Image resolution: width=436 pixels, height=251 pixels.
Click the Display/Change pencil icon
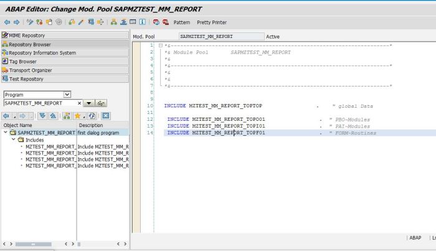[29, 22]
